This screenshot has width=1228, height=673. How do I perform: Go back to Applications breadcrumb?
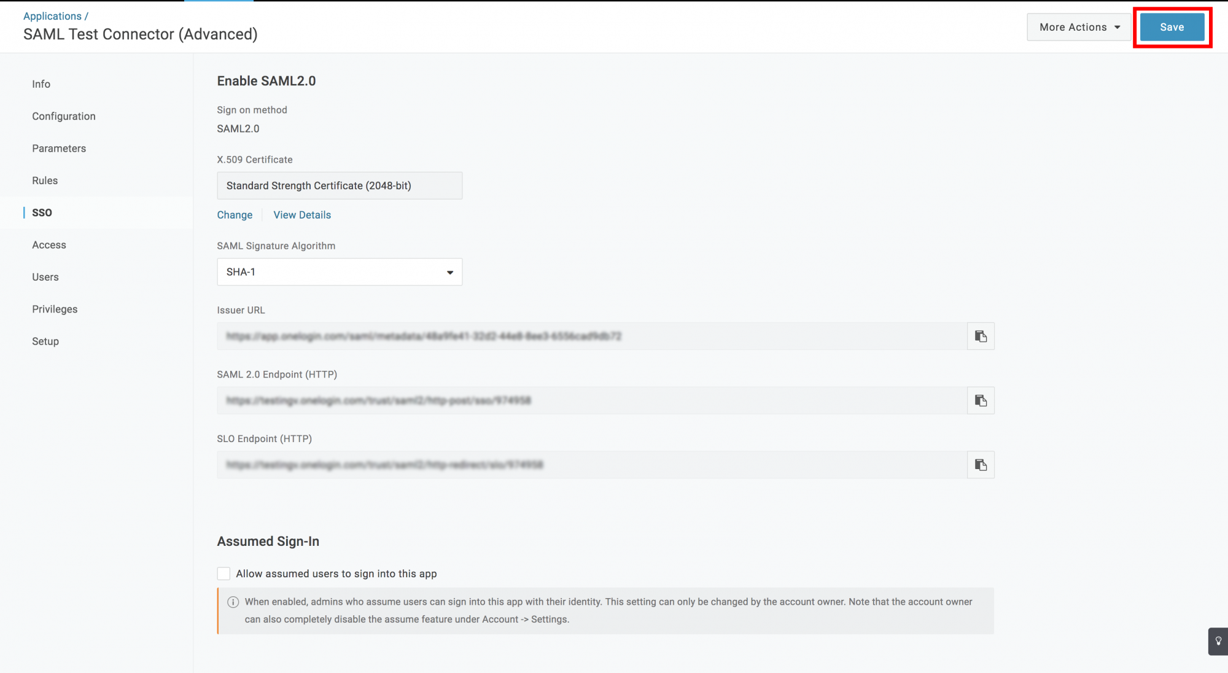tap(52, 16)
